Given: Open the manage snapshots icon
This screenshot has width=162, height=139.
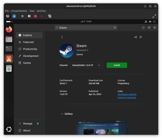Looking at the screenshot, I should (x=50, y=16).
